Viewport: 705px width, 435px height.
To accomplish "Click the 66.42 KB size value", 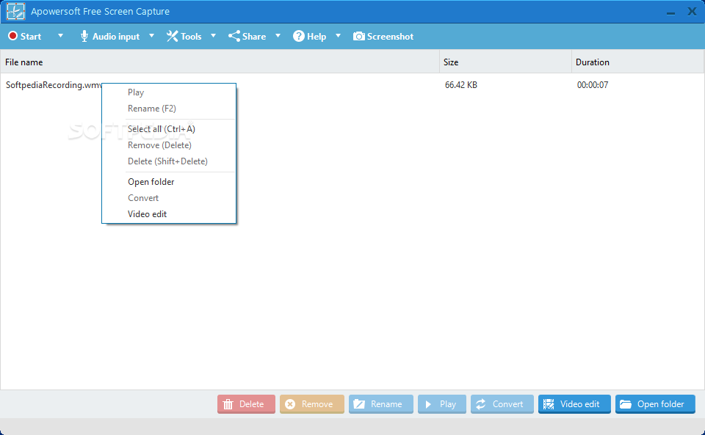I will coord(461,85).
